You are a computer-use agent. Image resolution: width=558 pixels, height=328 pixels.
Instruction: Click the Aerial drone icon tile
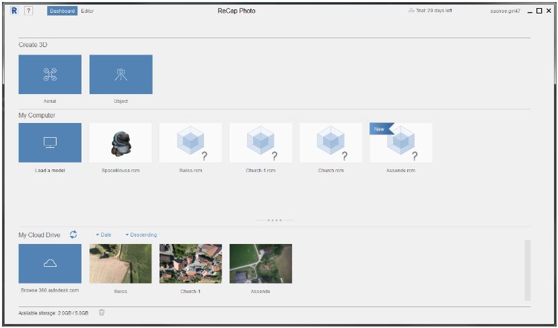pyautogui.click(x=50, y=75)
